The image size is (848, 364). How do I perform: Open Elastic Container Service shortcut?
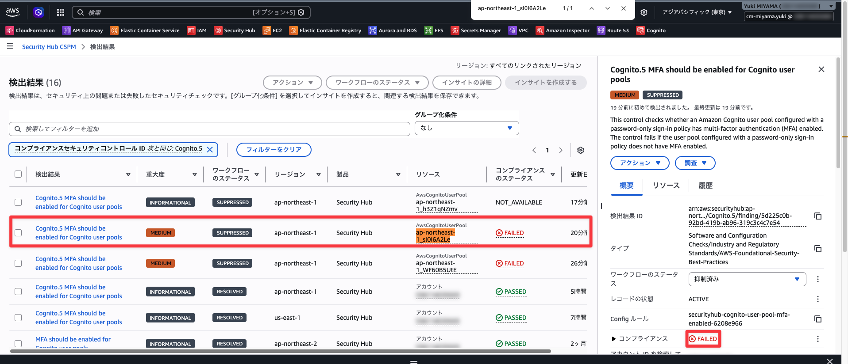coord(145,30)
